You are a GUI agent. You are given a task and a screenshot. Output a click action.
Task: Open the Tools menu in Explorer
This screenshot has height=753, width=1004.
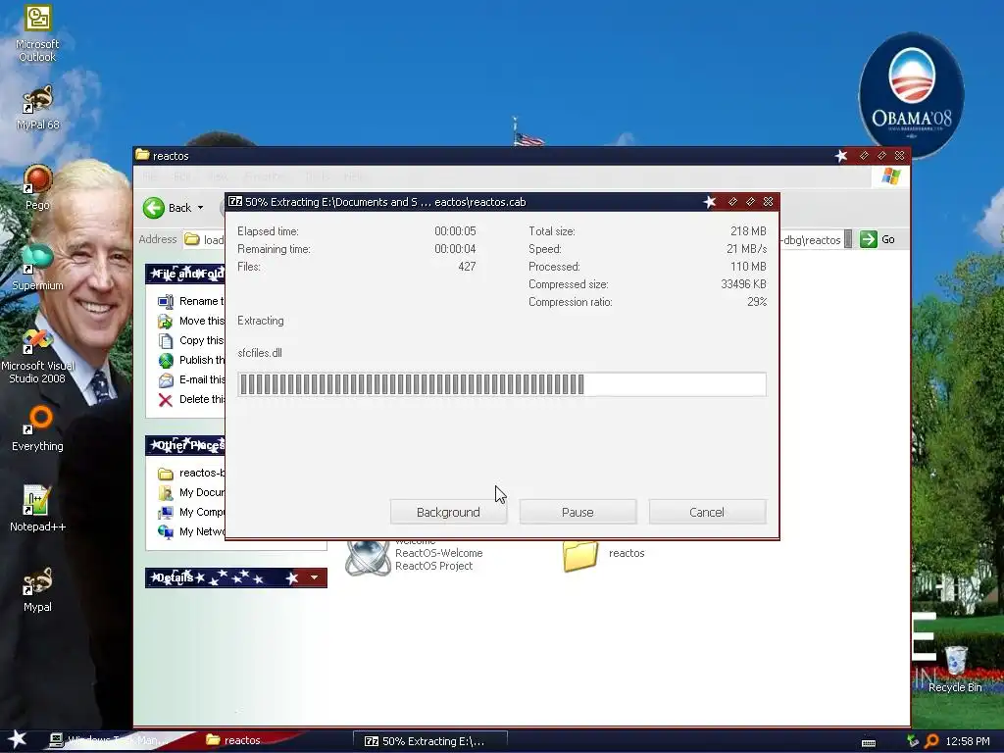pyautogui.click(x=317, y=176)
